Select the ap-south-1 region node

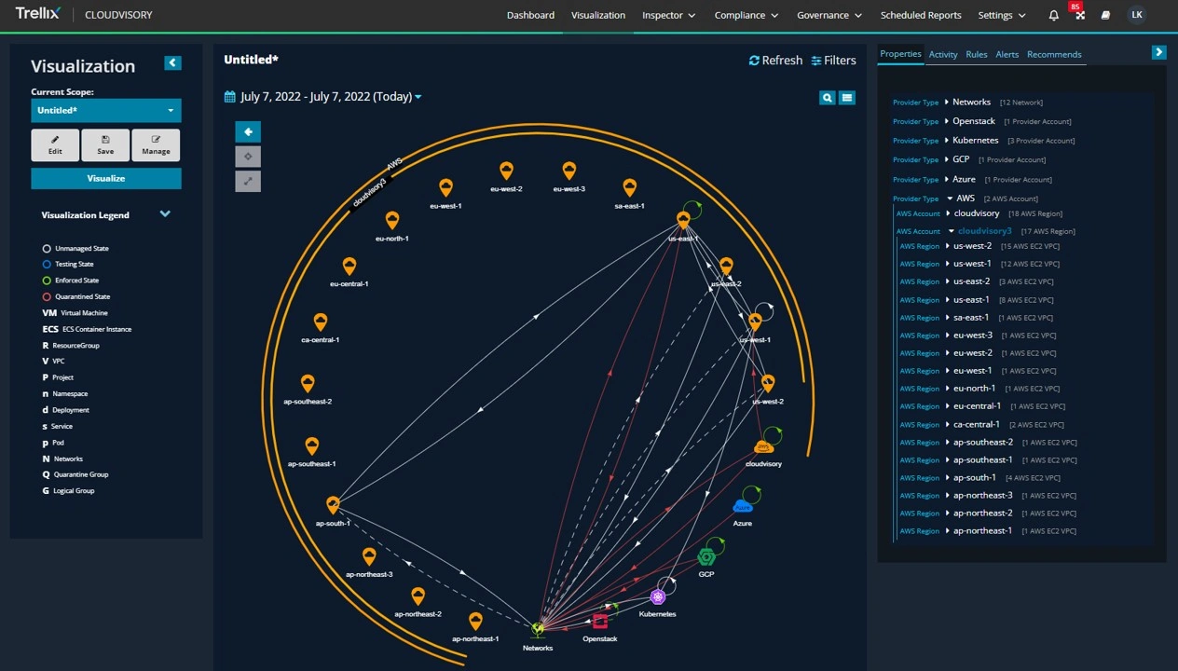(333, 506)
